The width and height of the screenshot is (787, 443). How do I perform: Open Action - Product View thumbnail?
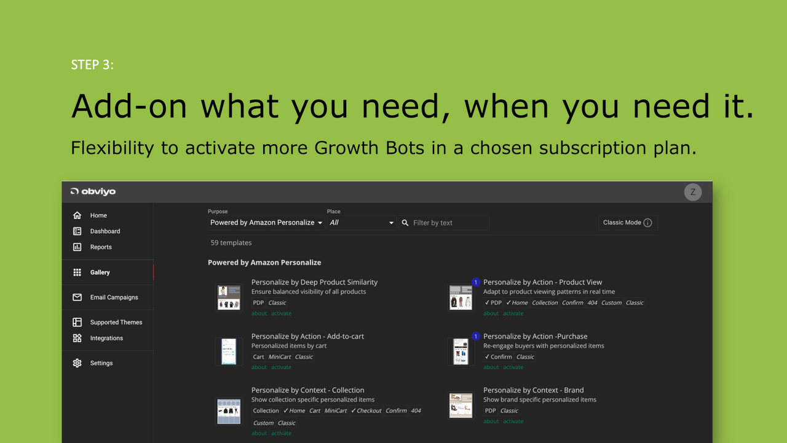click(461, 298)
